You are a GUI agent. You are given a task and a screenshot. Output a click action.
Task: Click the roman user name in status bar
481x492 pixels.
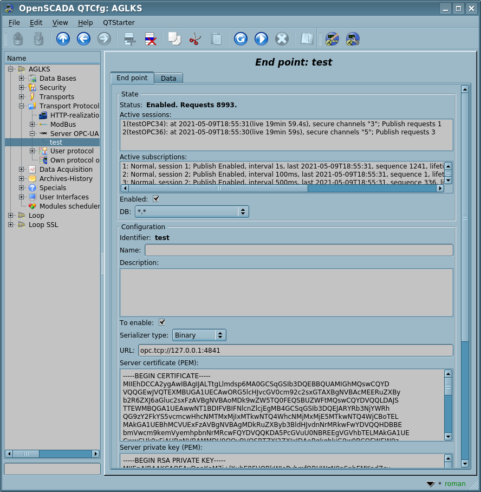455,484
